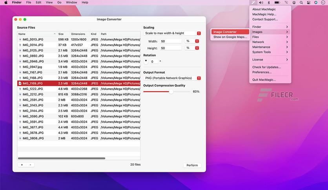Expand the Finder submenu in MacMagic menu
Viewport: 328px width, 190px height.
[x=270, y=27]
